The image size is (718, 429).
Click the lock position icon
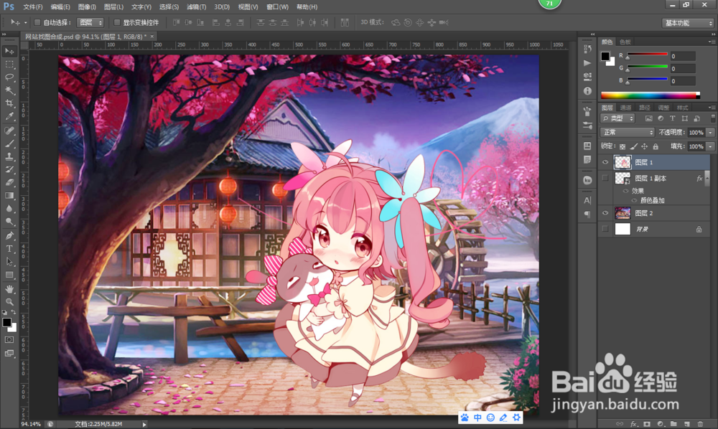pos(644,146)
